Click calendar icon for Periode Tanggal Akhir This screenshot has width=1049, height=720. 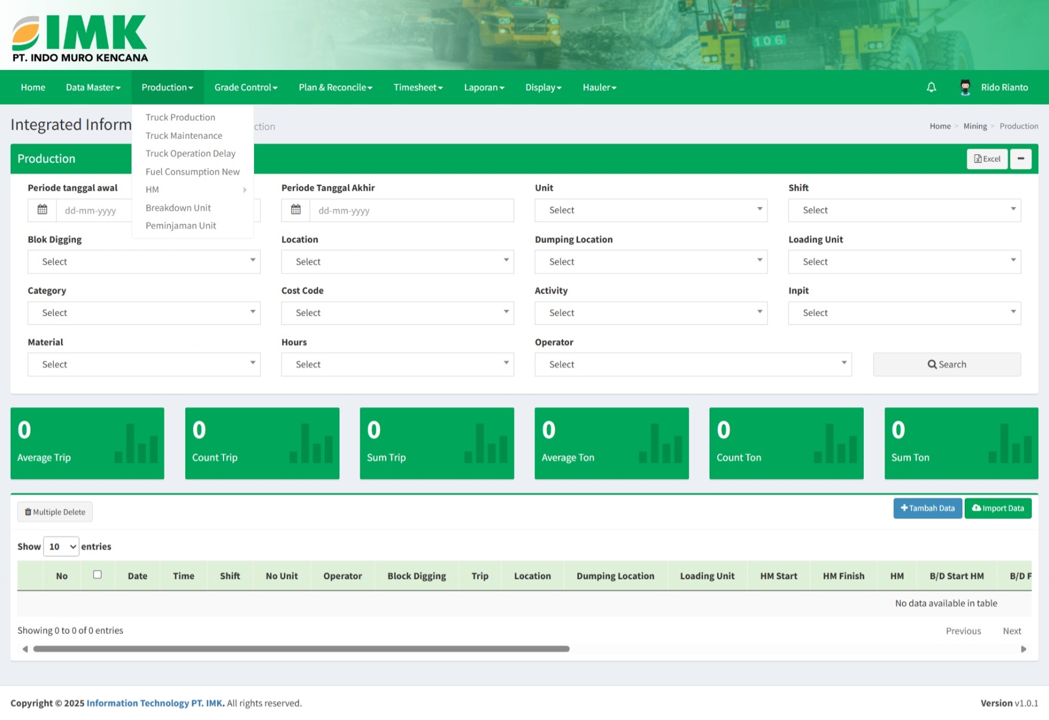[x=296, y=210]
